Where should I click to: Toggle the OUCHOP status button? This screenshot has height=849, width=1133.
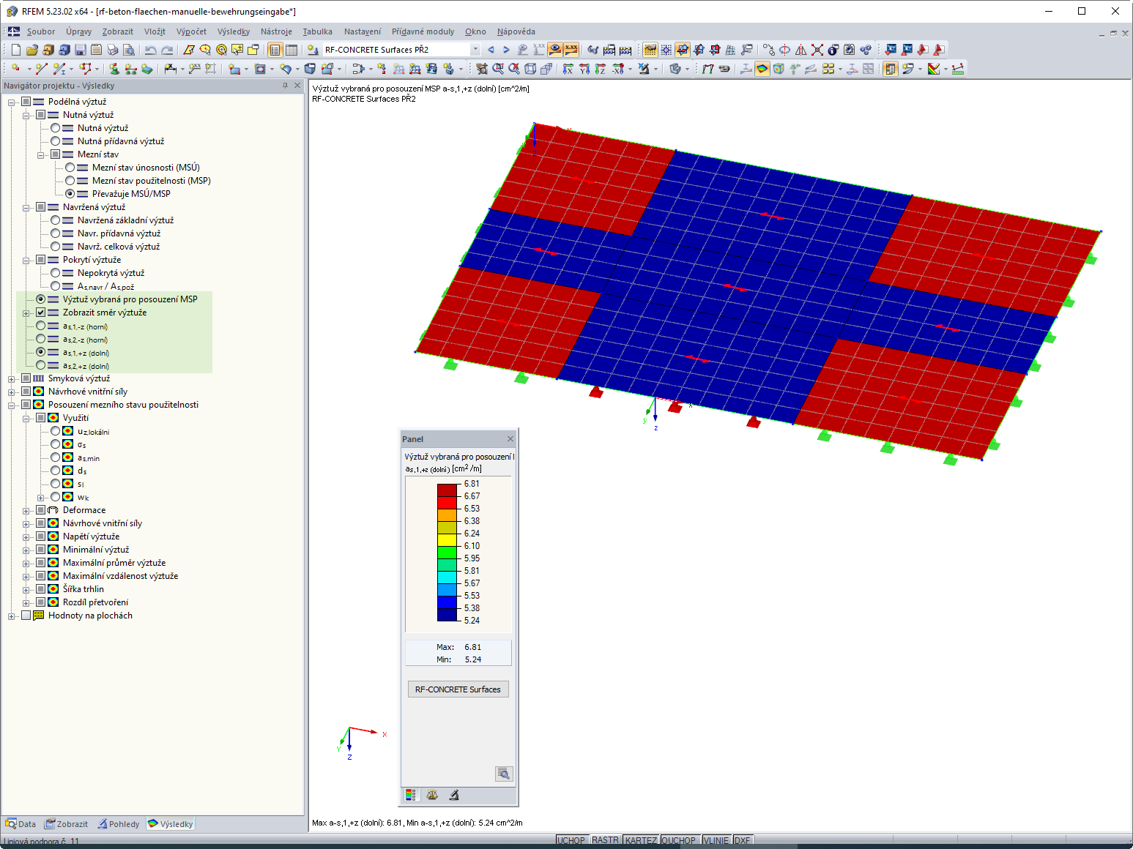[x=679, y=840]
